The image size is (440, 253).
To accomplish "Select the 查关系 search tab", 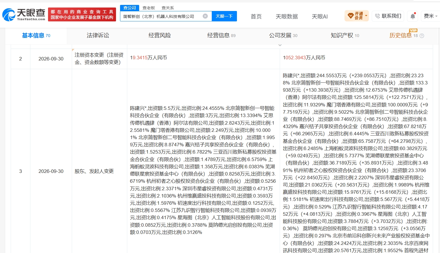I will point(168,8).
